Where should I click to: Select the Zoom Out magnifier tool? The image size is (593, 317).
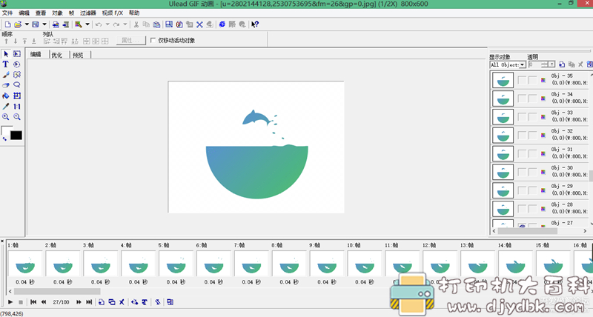tap(17, 117)
